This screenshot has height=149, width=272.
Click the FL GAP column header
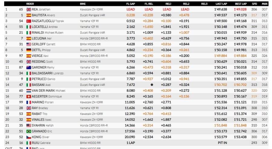131,4
